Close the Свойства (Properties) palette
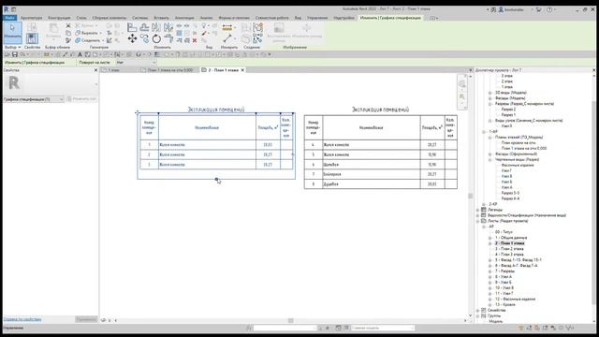Screen dimensions: 599x337 point(95,70)
